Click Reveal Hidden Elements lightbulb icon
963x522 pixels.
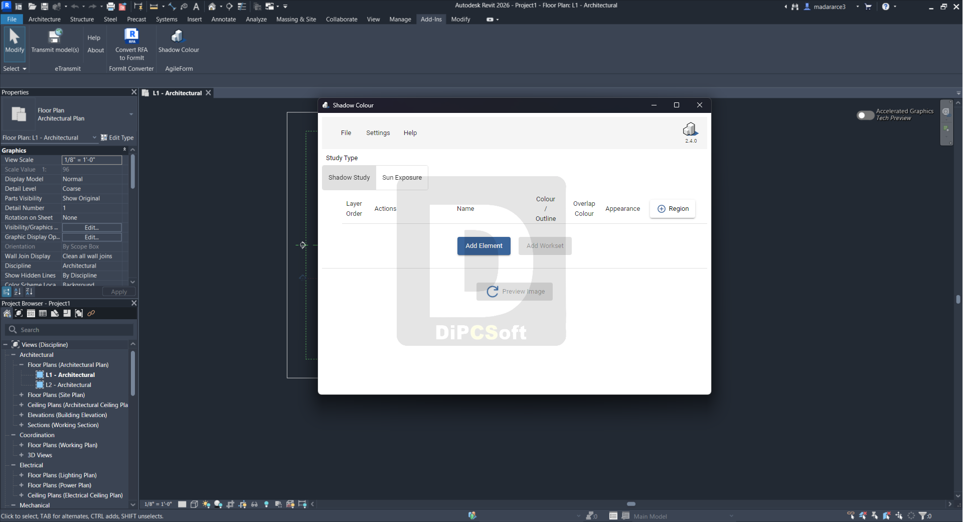click(x=266, y=504)
